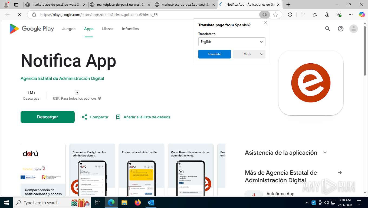The height and width of the screenshot is (208, 368).
Task: Open the Edge profile icon
Action: coord(6,5)
